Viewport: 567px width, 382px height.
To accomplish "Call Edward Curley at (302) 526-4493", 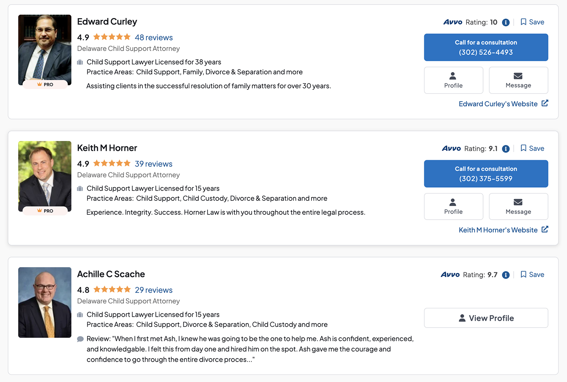I will (x=486, y=47).
